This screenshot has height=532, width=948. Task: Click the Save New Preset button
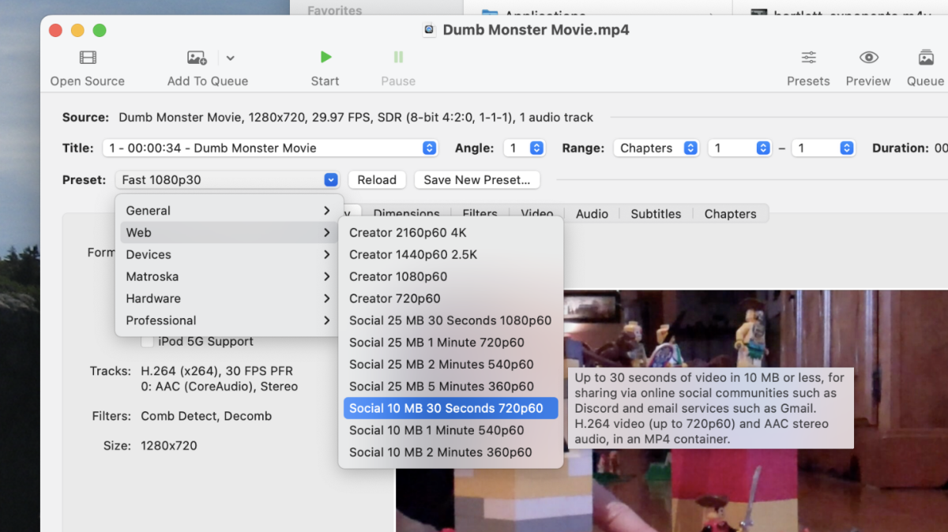click(477, 180)
